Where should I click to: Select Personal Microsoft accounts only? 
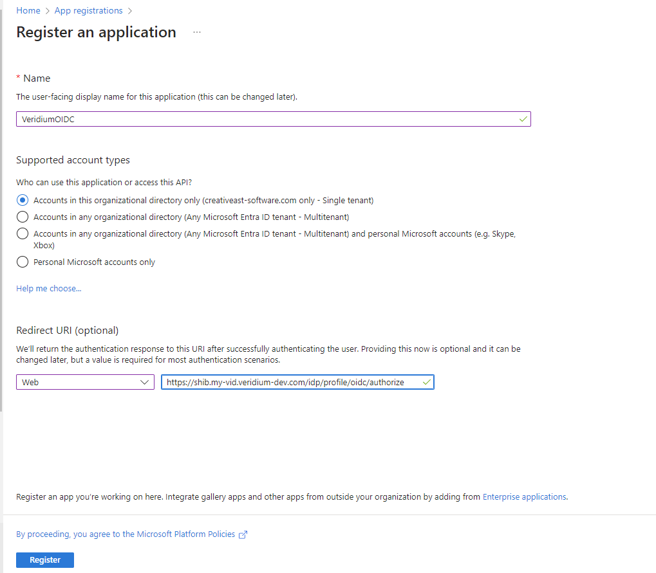23,262
